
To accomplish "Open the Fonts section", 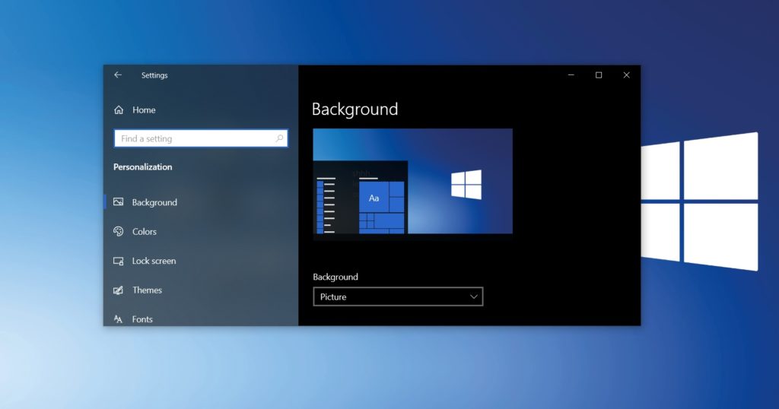I will (x=142, y=319).
